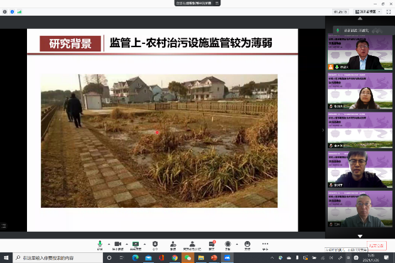Click the invite participants icon
The height and width of the screenshot is (263, 395).
pos(173,244)
